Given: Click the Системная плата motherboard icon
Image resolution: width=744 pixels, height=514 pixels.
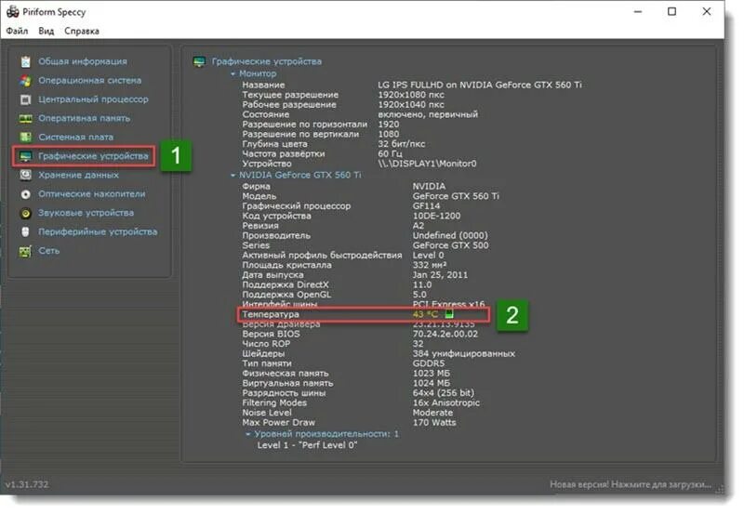Looking at the screenshot, I should pyautogui.click(x=26, y=138).
